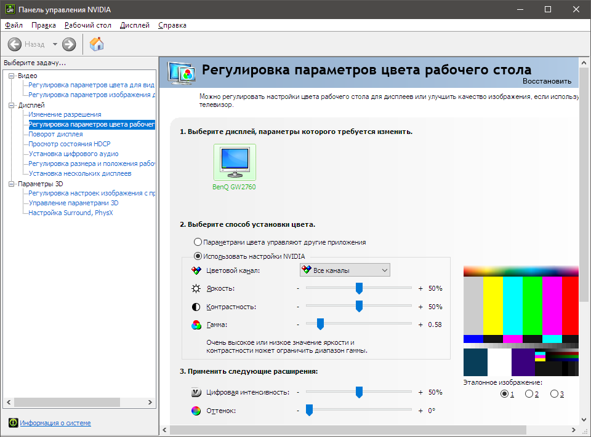Click the contrast half-circle icon
Screen dimensions: 591x437
(x=196, y=306)
